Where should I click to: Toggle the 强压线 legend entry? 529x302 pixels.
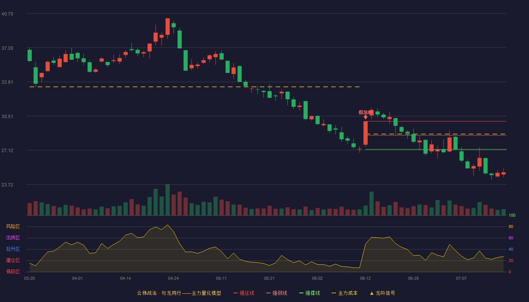click(x=244, y=293)
